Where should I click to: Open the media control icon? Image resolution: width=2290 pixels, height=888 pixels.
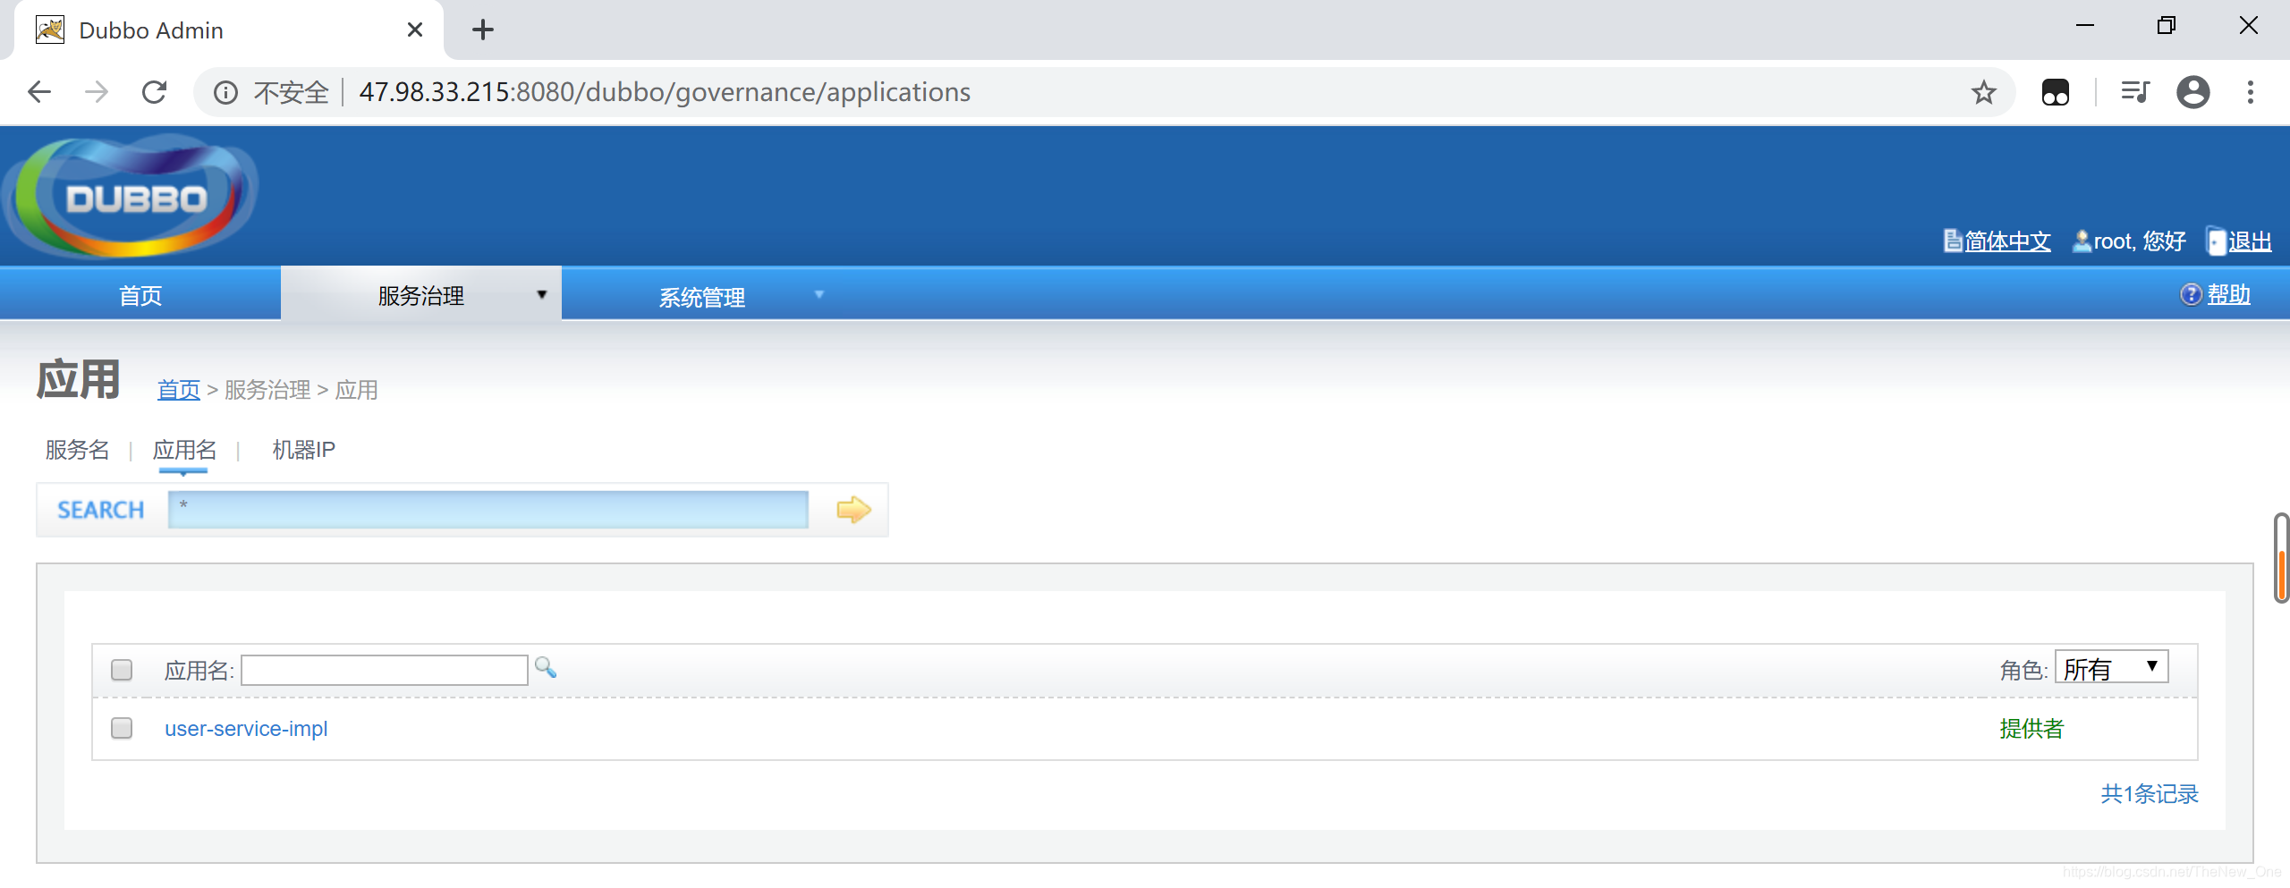[2135, 92]
